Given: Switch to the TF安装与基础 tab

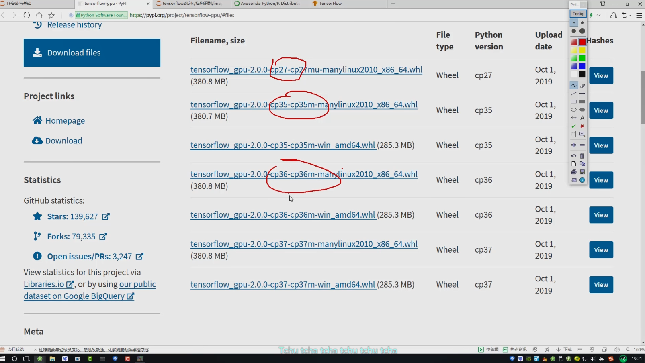Looking at the screenshot, I should (x=36, y=4).
